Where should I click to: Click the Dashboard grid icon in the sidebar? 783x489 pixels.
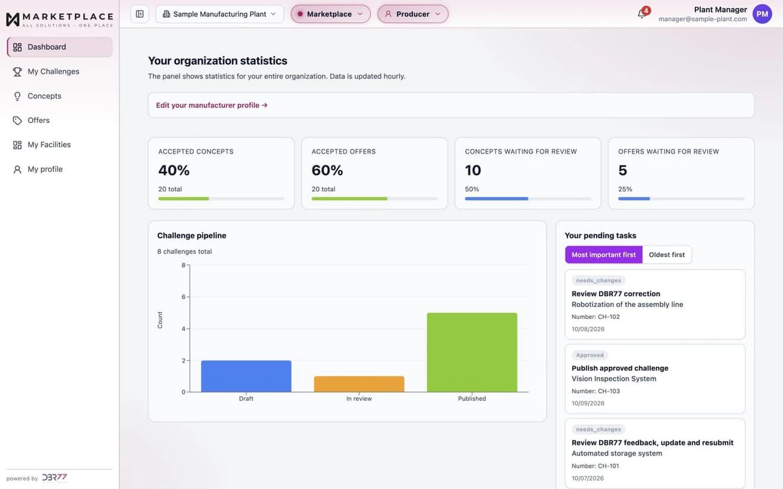(x=17, y=47)
